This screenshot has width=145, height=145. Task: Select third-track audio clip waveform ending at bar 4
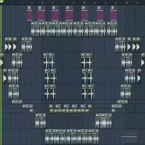coord(27,47)
